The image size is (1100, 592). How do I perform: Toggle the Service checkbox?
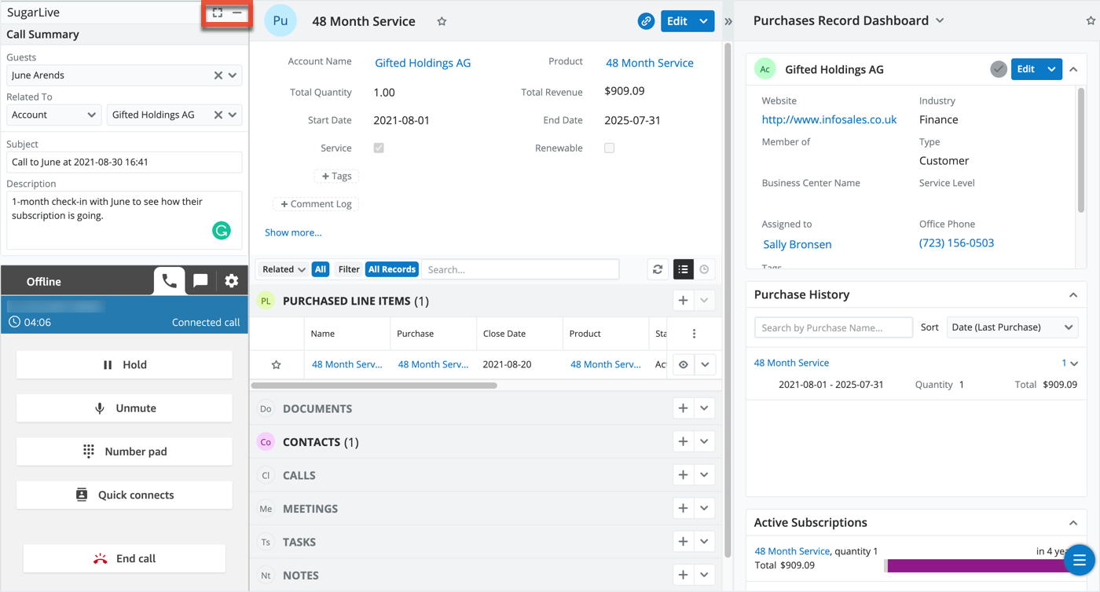pyautogui.click(x=379, y=148)
